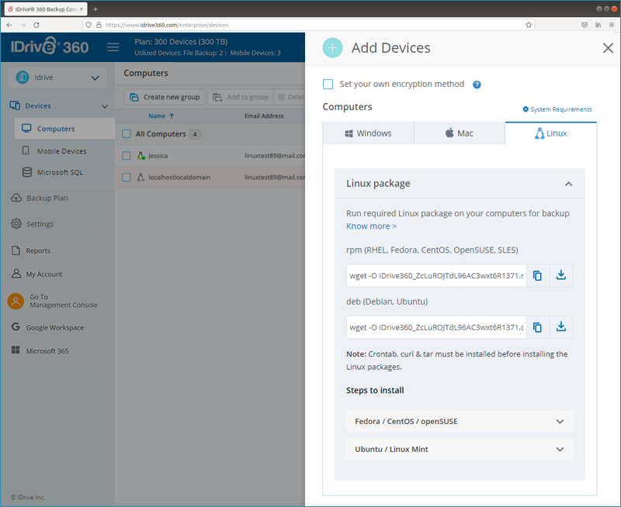Click the orange Management Console avatar icon
The height and width of the screenshot is (507, 621).
[x=16, y=301]
